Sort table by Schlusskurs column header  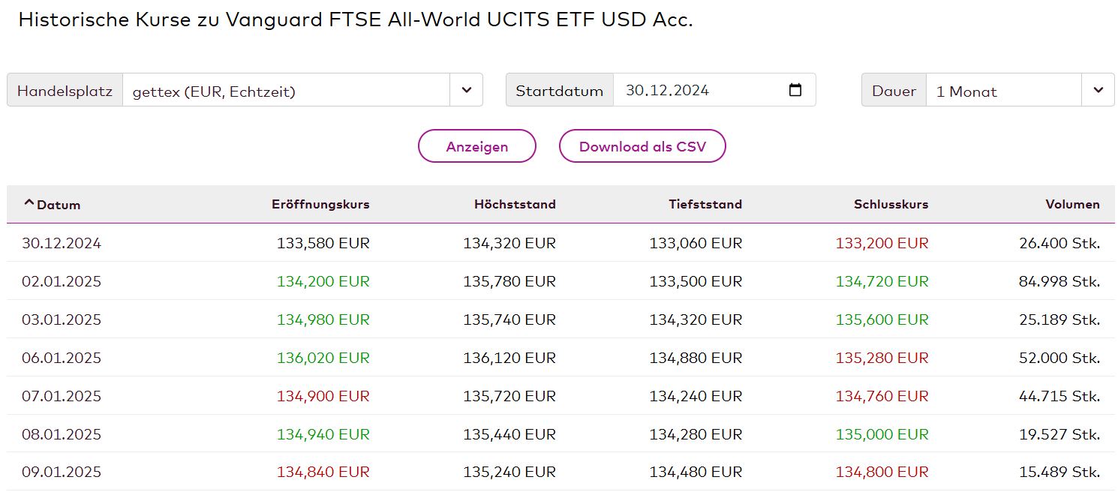click(x=891, y=204)
